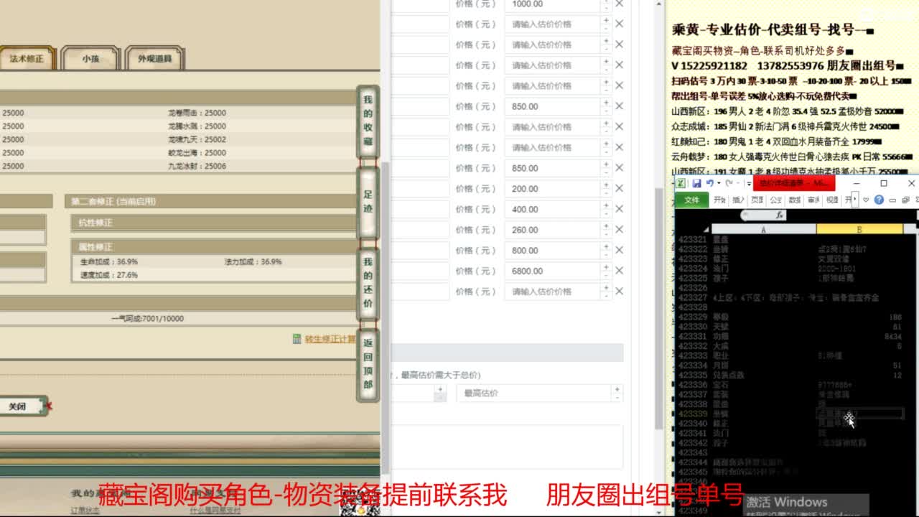Undo the last action in Excel
Screen dimensions: 919x517
coord(709,184)
